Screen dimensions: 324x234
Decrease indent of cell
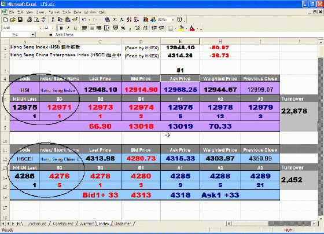pyautogui.click(x=154, y=28)
